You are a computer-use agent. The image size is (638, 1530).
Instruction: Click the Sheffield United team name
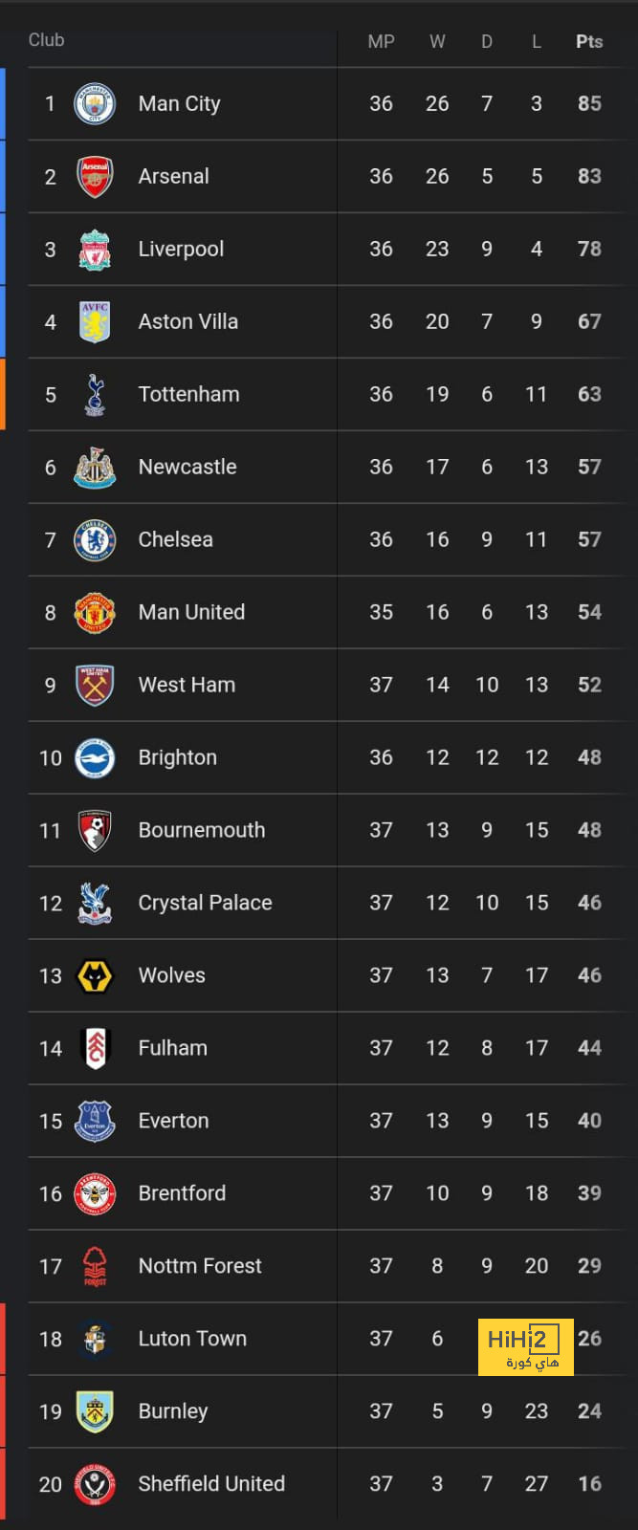(x=211, y=1484)
